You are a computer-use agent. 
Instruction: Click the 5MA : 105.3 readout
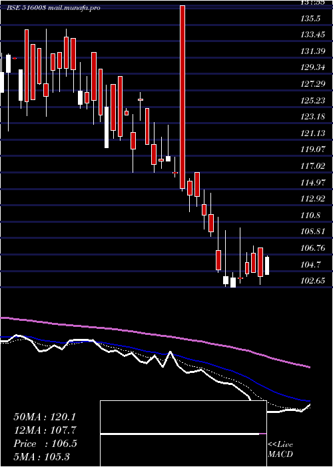pyautogui.click(x=41, y=456)
